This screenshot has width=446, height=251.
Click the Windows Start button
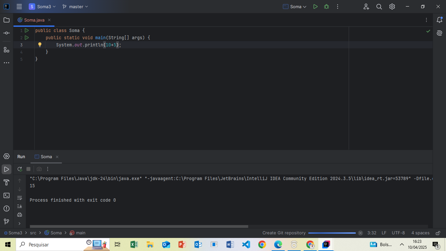[8, 244]
